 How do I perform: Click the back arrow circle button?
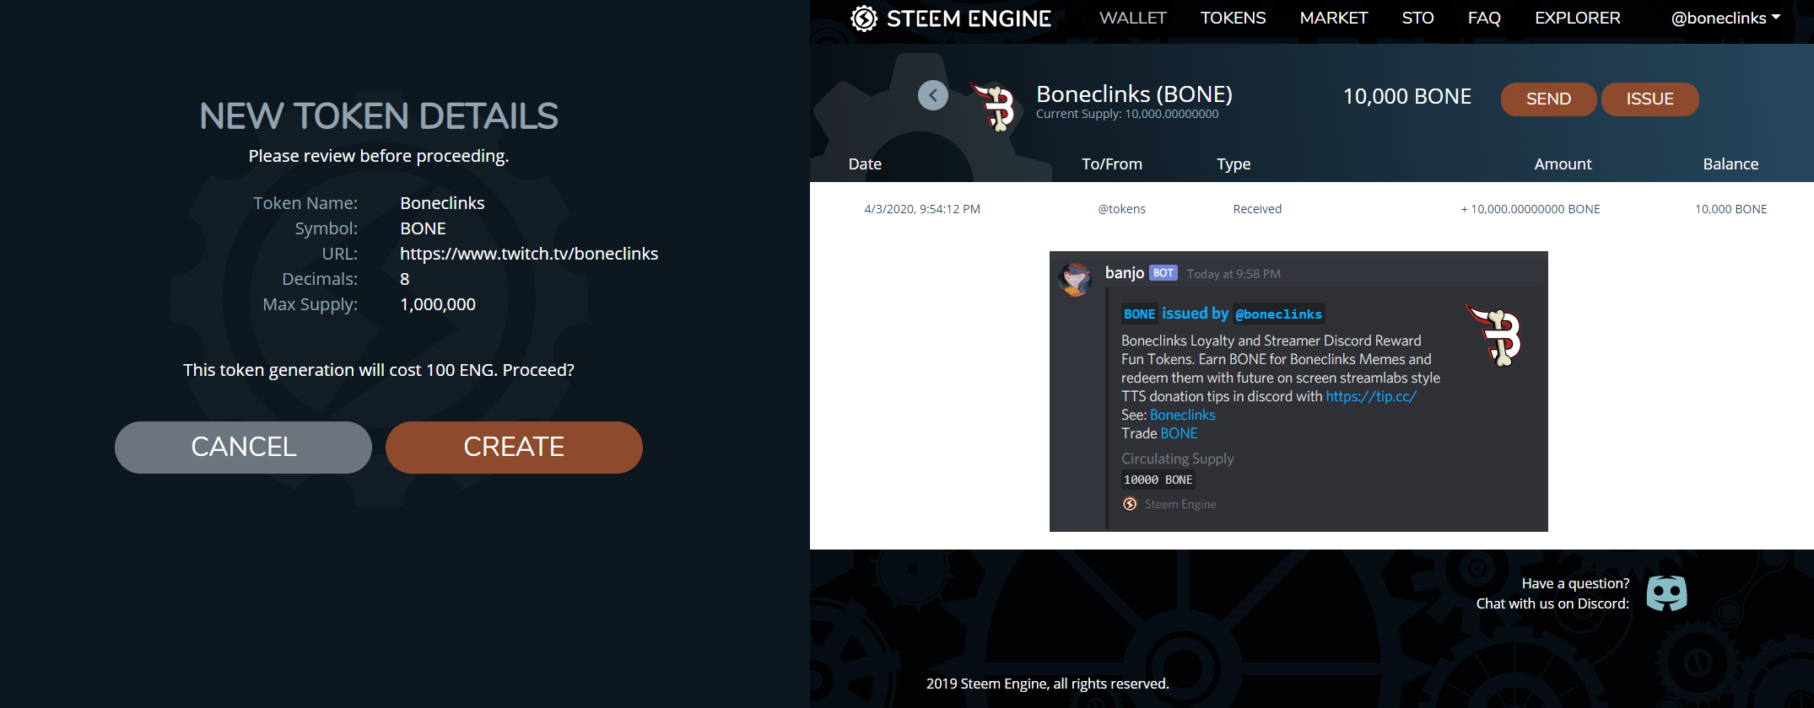tap(933, 95)
